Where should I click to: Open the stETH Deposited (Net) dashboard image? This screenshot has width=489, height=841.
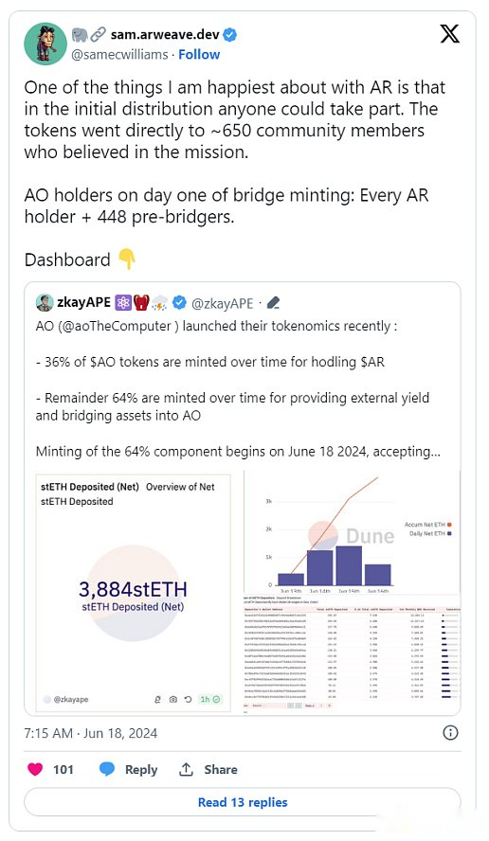click(133, 592)
